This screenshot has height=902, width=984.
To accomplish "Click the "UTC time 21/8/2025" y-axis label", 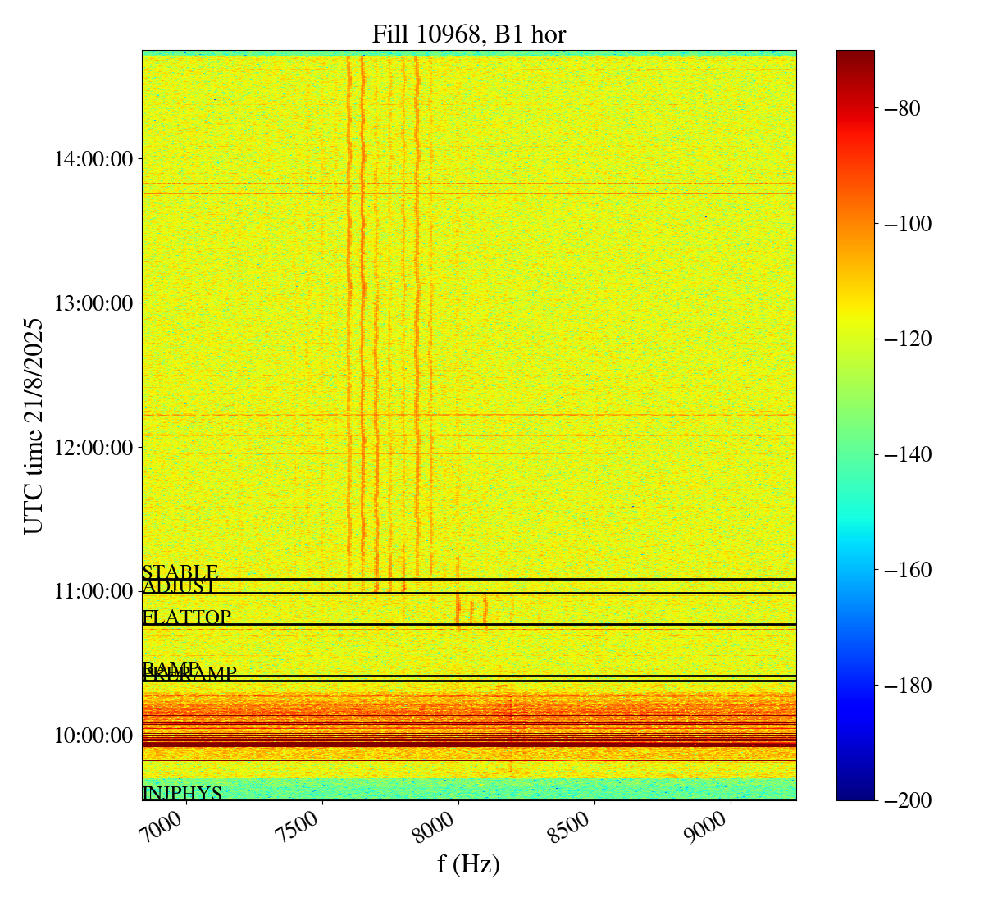I will (33, 426).
